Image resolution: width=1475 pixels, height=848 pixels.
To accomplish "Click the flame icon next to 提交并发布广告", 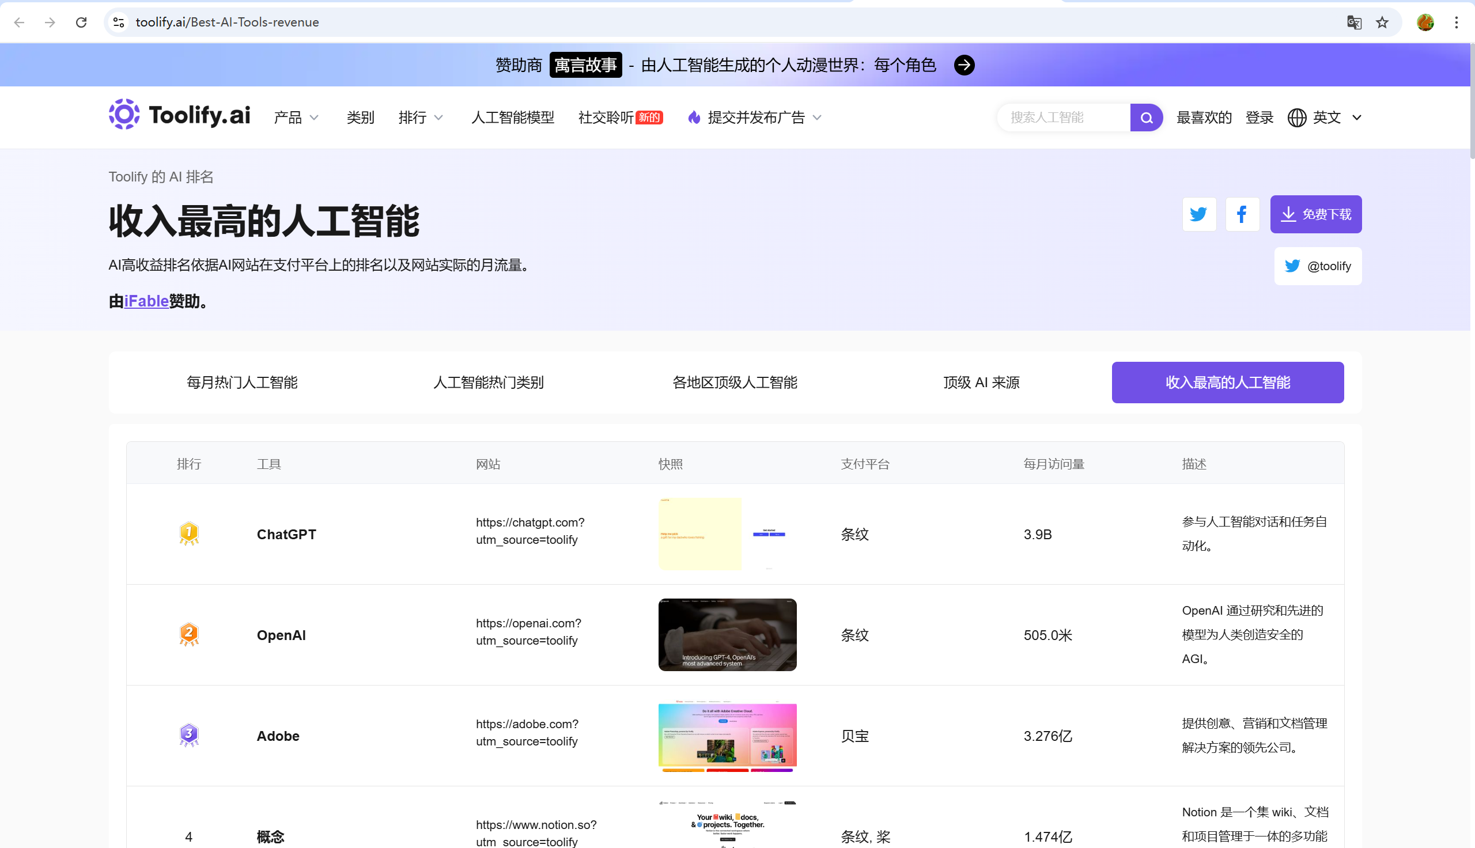I will click(693, 117).
